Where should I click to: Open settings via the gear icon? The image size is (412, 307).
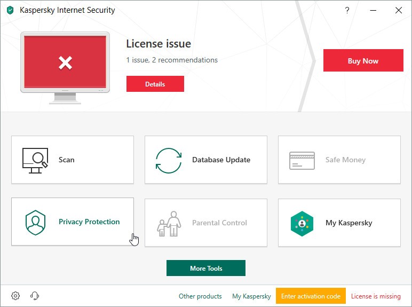[15, 296]
